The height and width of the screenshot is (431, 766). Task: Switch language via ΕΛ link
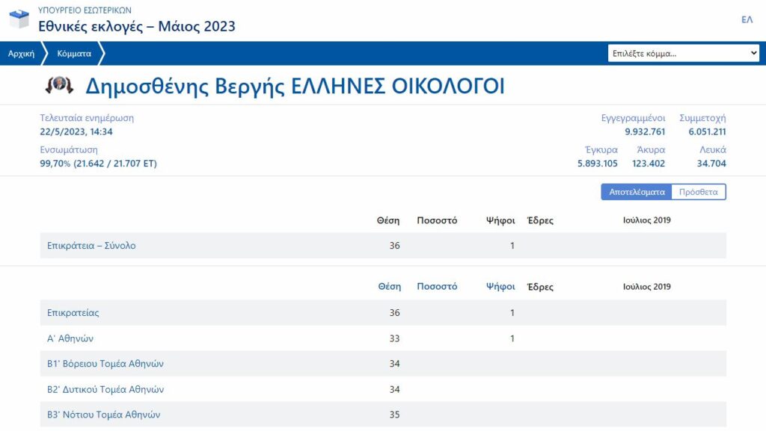click(x=747, y=19)
